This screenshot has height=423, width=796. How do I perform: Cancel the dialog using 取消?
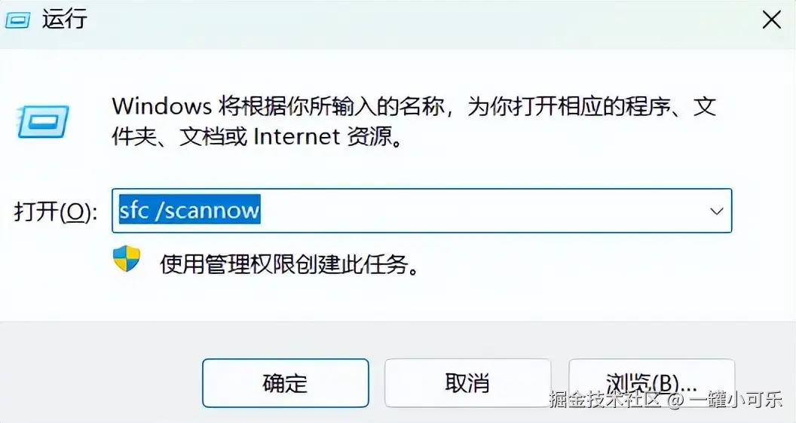467,383
